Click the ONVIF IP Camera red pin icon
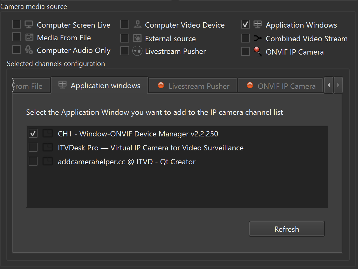This screenshot has width=358, height=269. [258, 51]
